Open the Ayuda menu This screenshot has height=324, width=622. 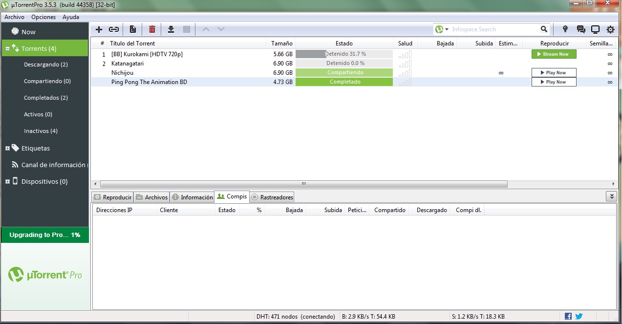pos(71,17)
